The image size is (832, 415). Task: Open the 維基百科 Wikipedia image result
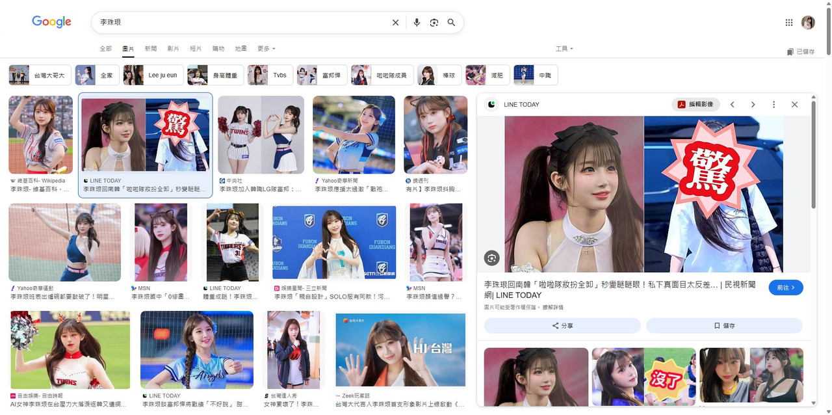coord(40,135)
